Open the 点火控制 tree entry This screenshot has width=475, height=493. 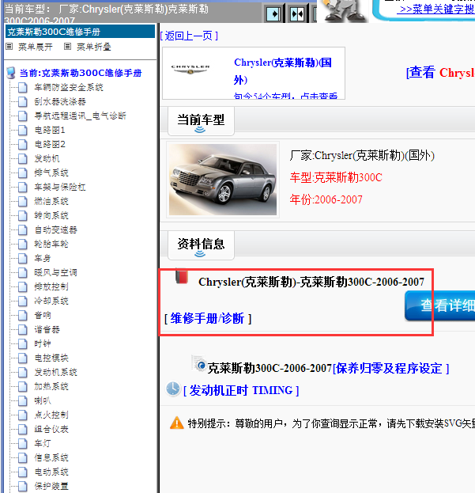click(x=51, y=415)
